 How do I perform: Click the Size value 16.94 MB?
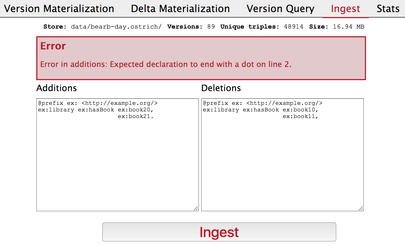[x=348, y=27]
